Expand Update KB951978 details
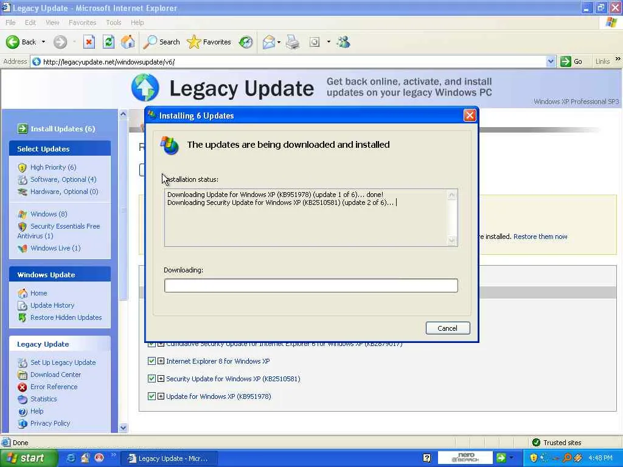This screenshot has height=467, width=623. [161, 396]
